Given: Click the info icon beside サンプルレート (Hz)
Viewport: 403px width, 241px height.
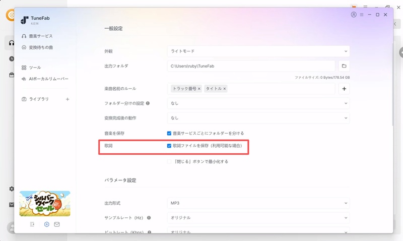Looking at the screenshot, I should (x=149, y=218).
